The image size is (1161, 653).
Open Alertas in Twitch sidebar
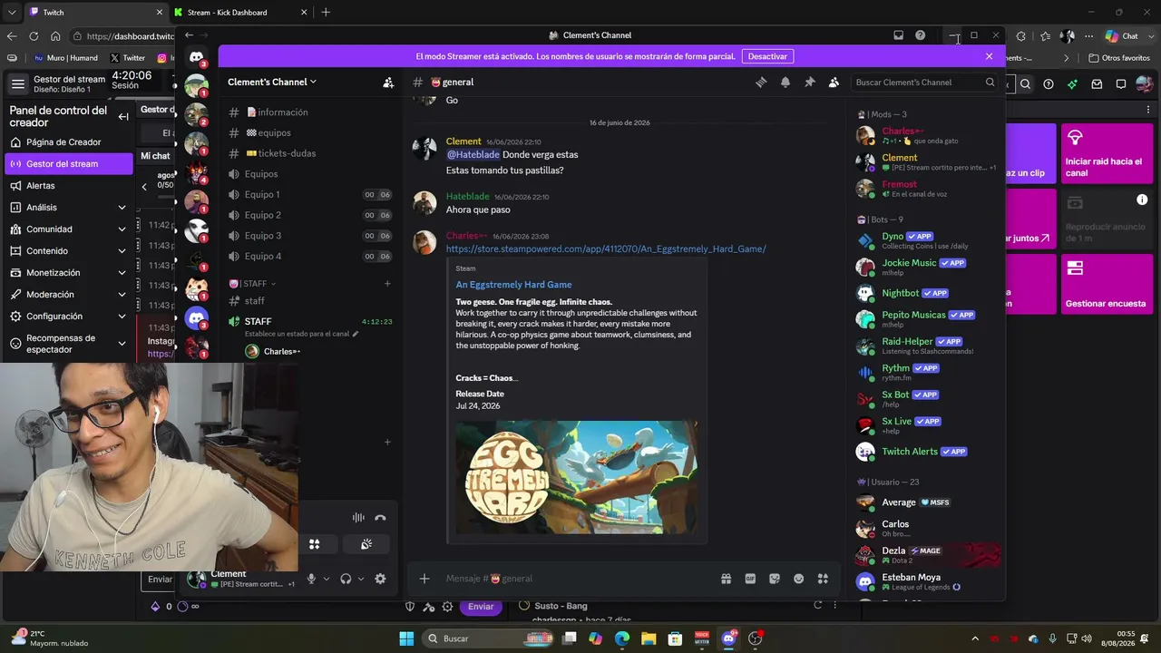pyautogui.click(x=68, y=186)
